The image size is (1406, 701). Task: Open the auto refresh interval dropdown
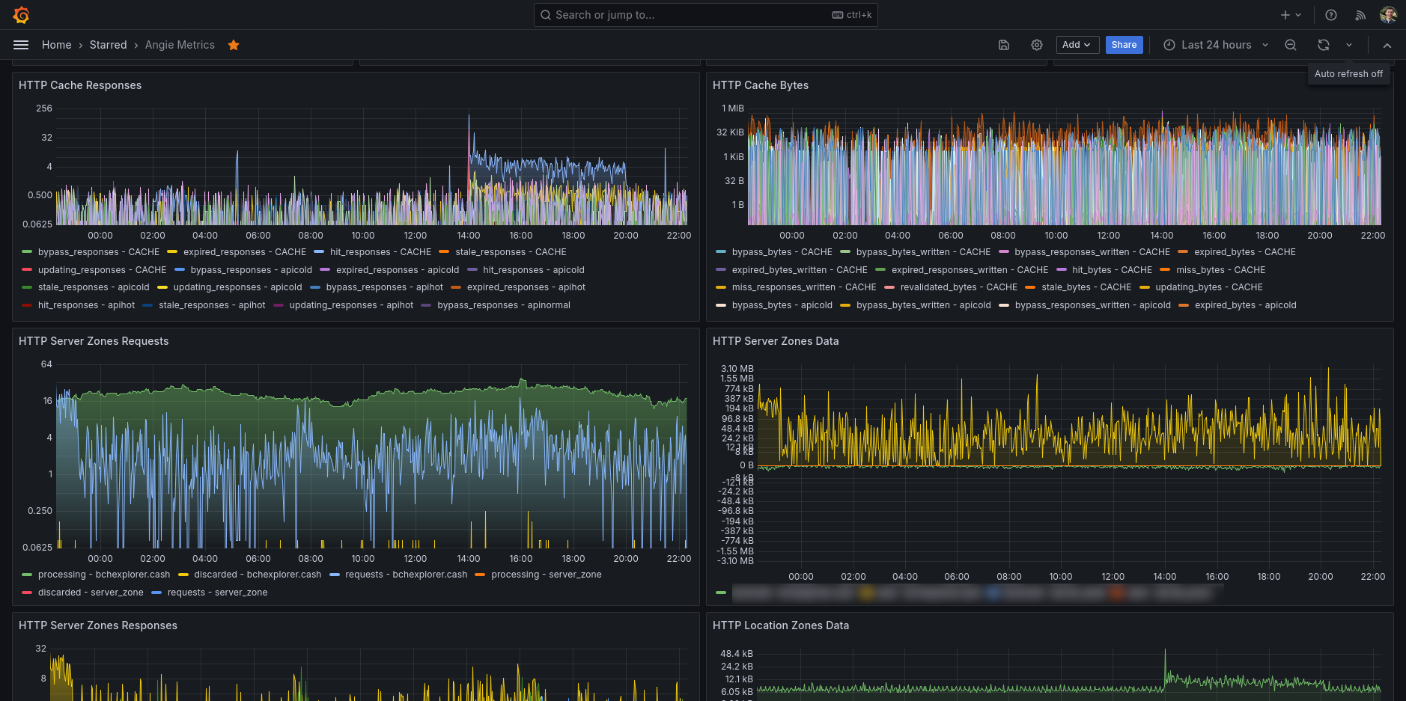1349,45
